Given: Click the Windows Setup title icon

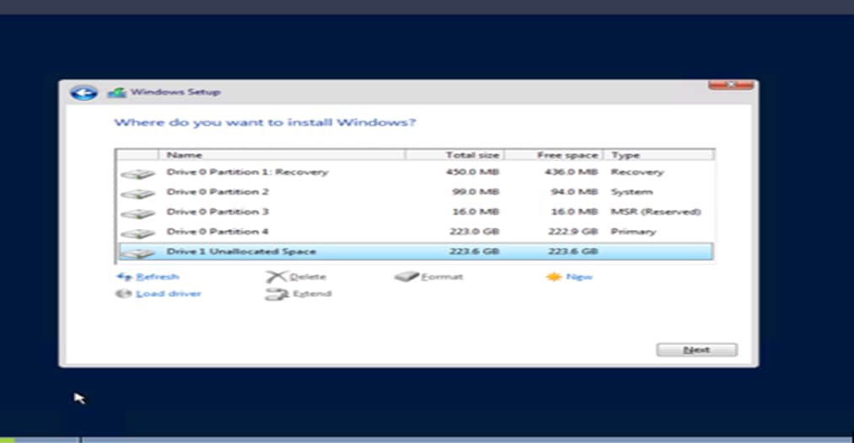Looking at the screenshot, I should [116, 93].
